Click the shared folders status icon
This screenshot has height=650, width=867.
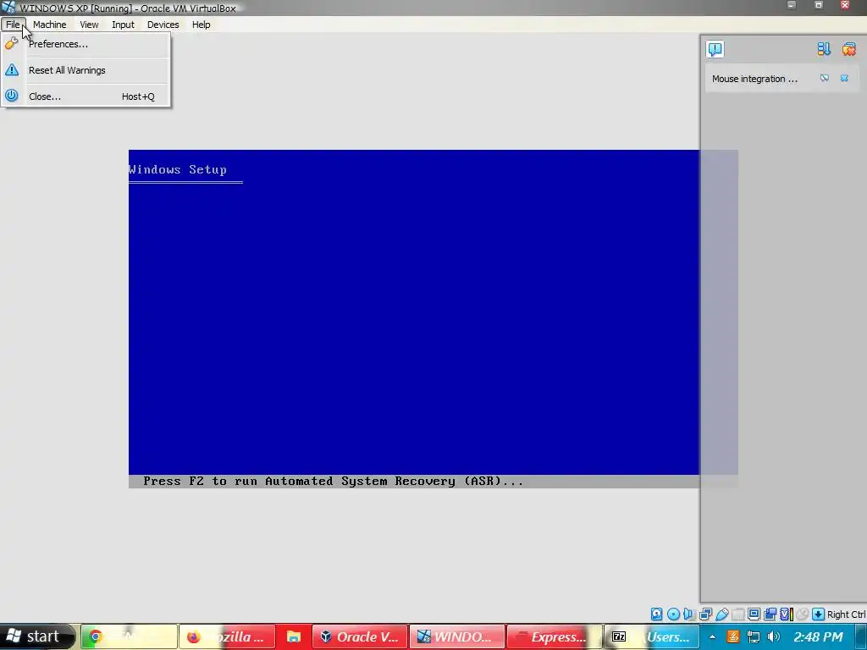[x=737, y=614]
